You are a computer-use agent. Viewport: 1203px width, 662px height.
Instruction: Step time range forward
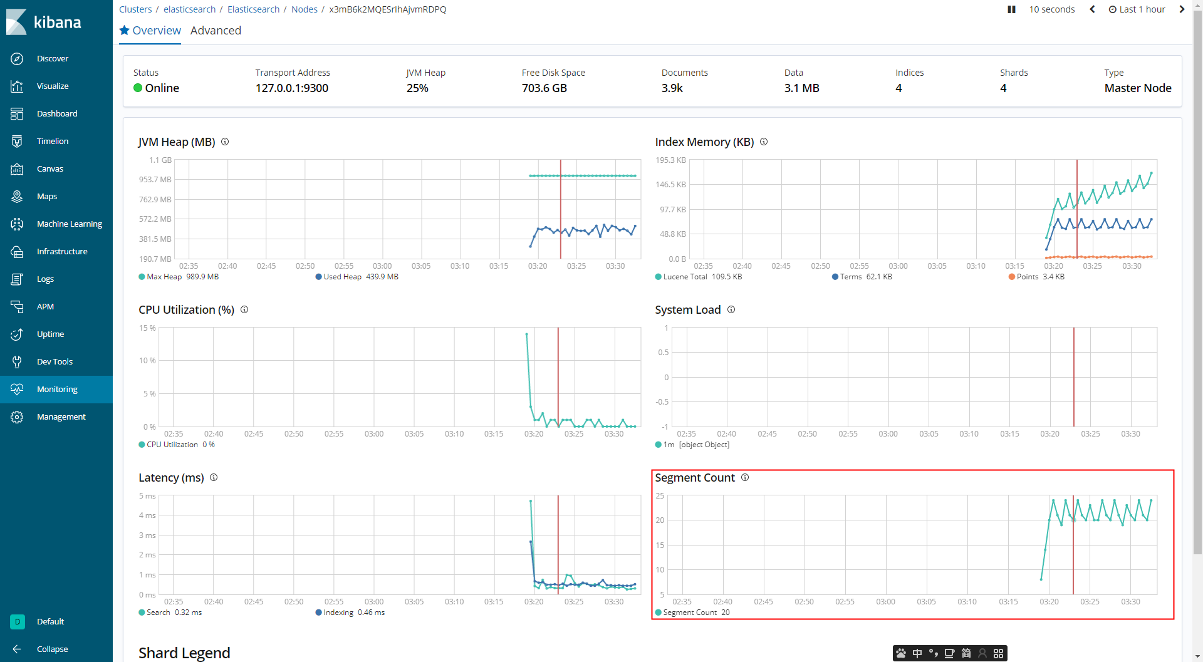coord(1182,9)
